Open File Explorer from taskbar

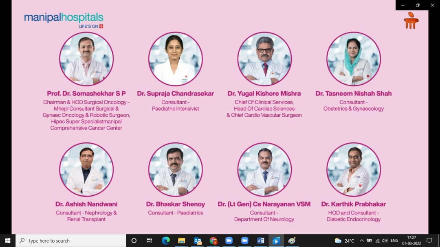point(182,240)
